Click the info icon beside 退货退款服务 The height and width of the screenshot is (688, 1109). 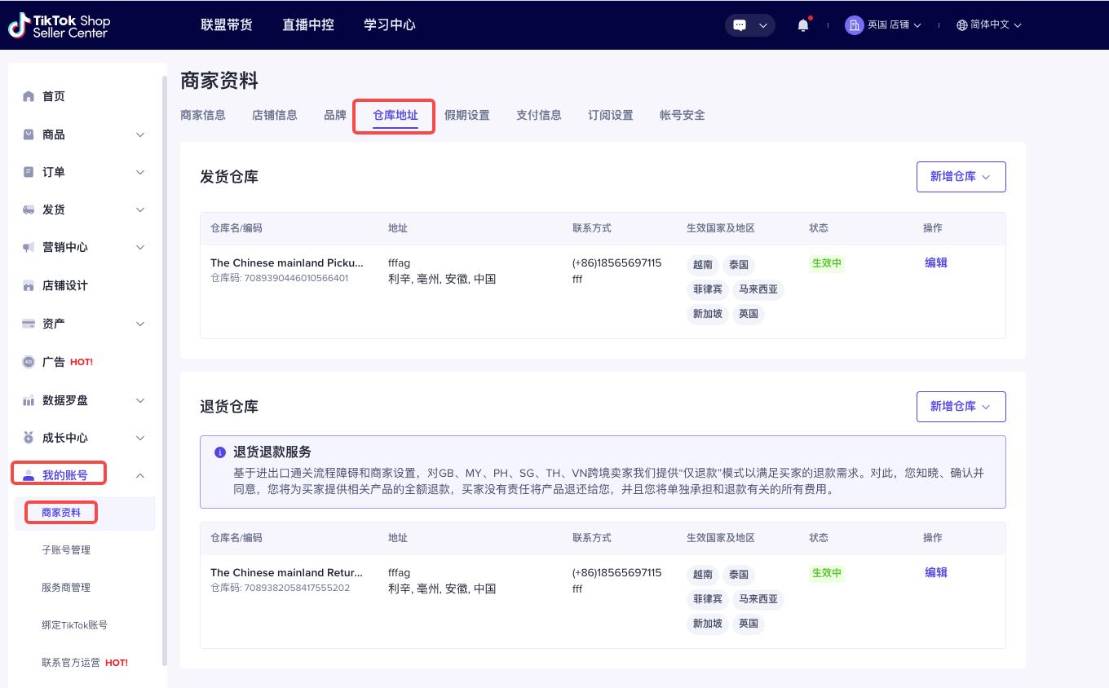tap(220, 452)
